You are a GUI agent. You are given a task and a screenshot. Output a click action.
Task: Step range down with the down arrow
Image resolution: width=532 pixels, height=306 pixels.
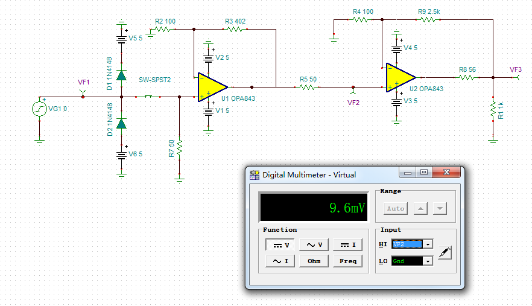[440, 209]
